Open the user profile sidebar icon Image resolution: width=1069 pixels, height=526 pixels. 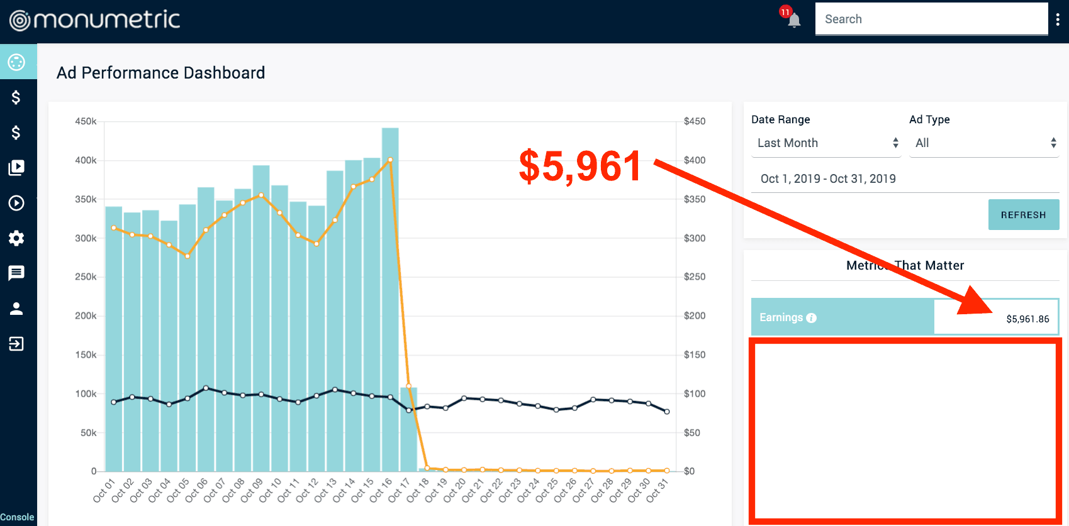coord(16,309)
